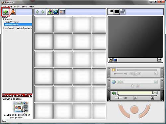
Task: Click the video panel seek bar
Action: click(x=137, y=70)
